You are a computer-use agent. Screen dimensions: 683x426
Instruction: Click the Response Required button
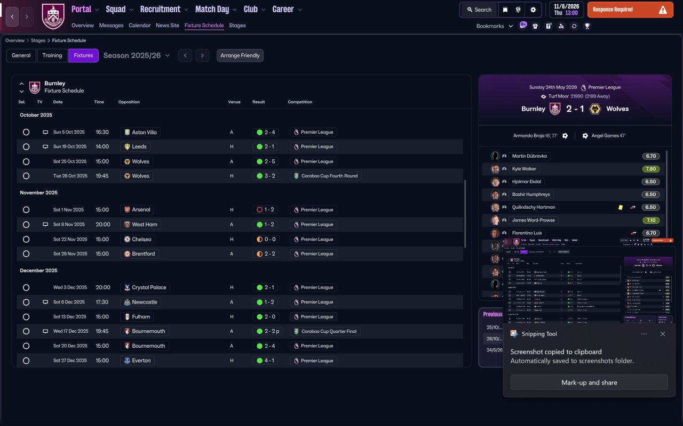pos(630,10)
